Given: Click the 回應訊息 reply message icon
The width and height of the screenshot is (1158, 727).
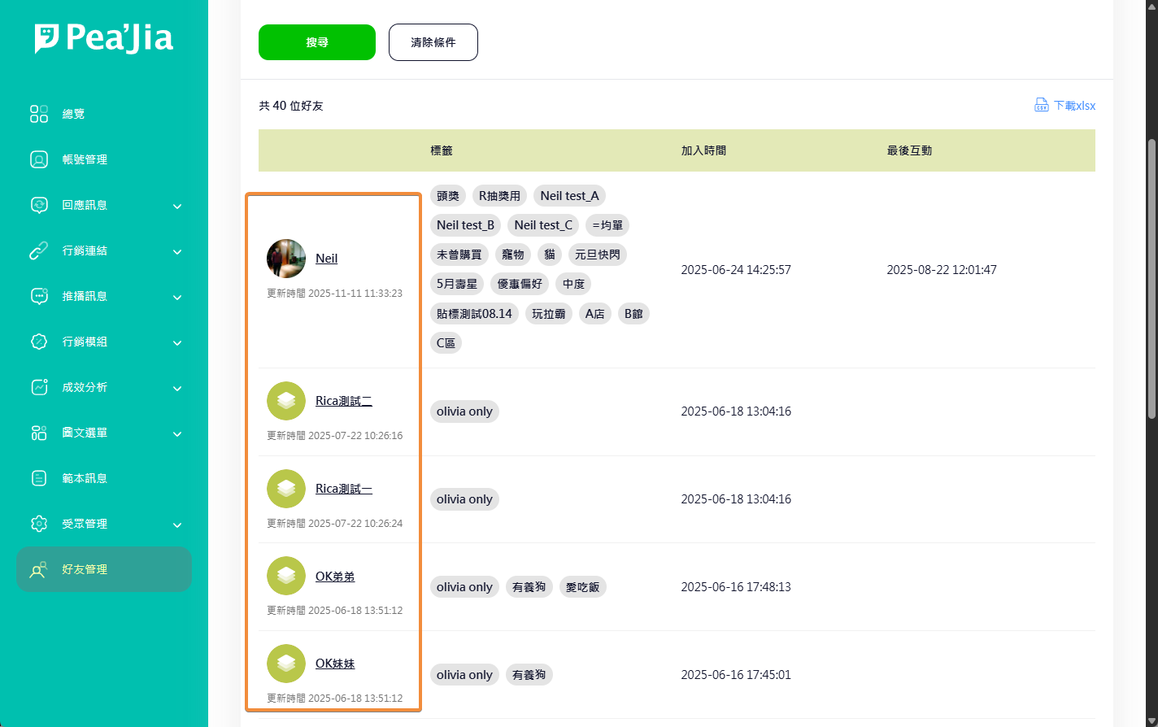Looking at the screenshot, I should 39,205.
